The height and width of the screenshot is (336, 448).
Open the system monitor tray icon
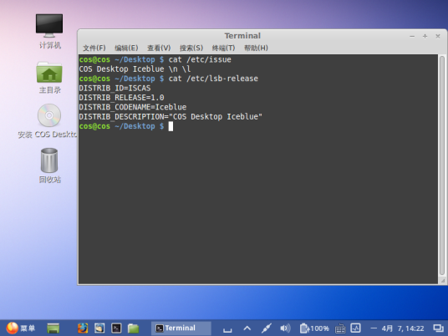pos(356,328)
